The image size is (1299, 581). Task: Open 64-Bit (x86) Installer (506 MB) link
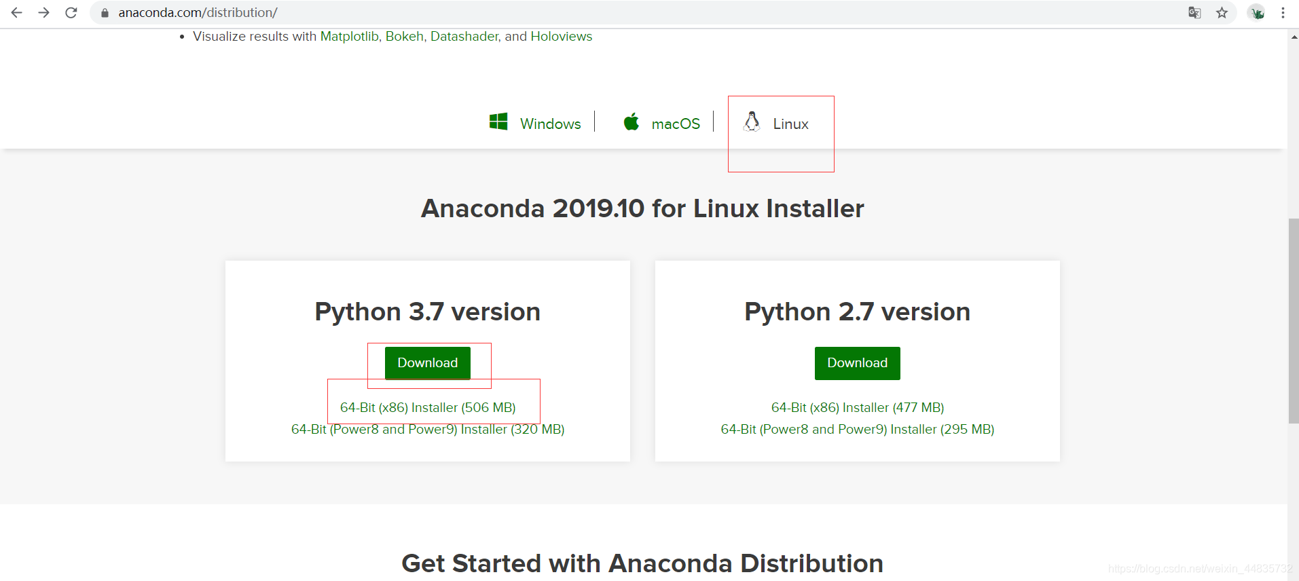tap(428, 407)
